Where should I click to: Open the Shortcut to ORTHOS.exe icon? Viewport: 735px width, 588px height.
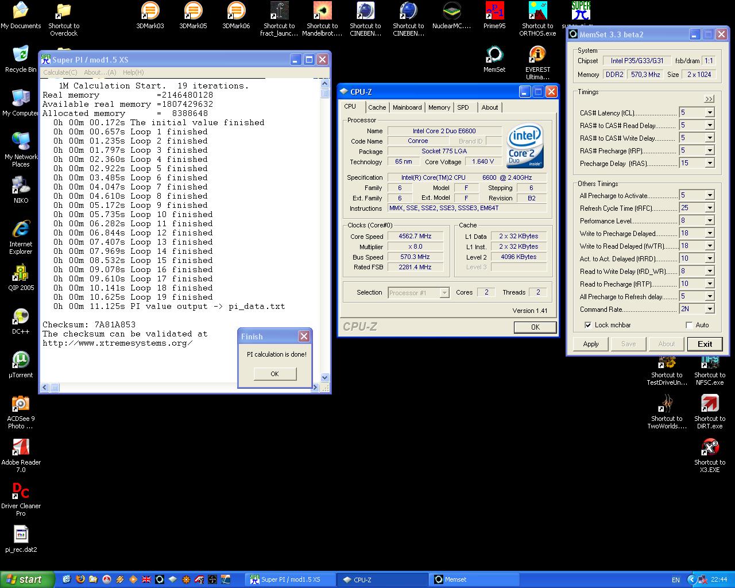pyautogui.click(x=537, y=19)
